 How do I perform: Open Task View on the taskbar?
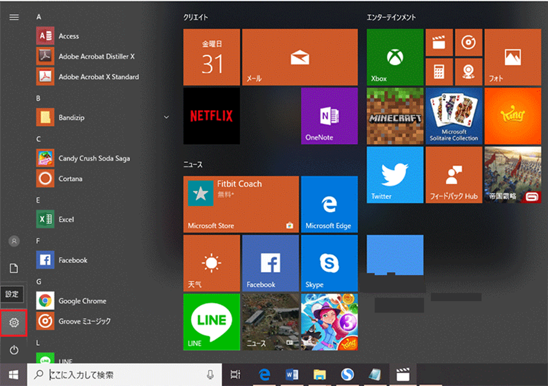click(x=235, y=374)
